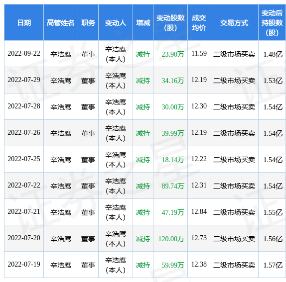Click the 日期 column header

tap(24, 23)
